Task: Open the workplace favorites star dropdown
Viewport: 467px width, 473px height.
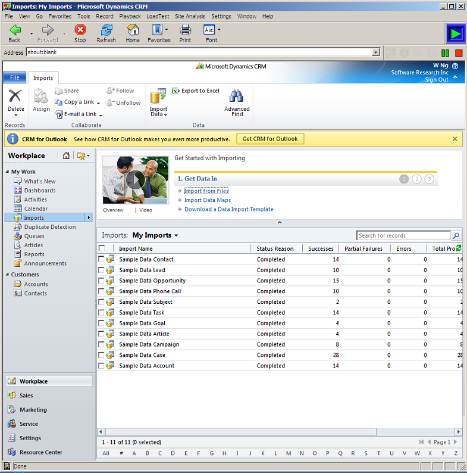Action: click(83, 155)
